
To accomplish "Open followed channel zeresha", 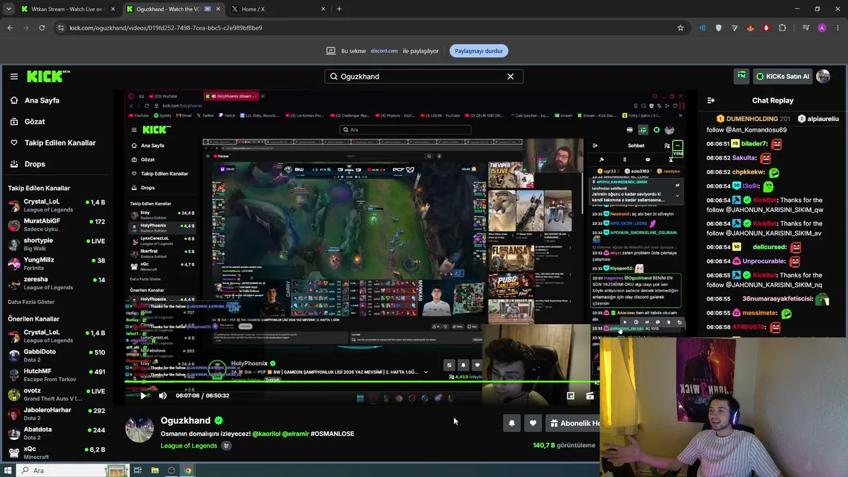I will pos(56,283).
